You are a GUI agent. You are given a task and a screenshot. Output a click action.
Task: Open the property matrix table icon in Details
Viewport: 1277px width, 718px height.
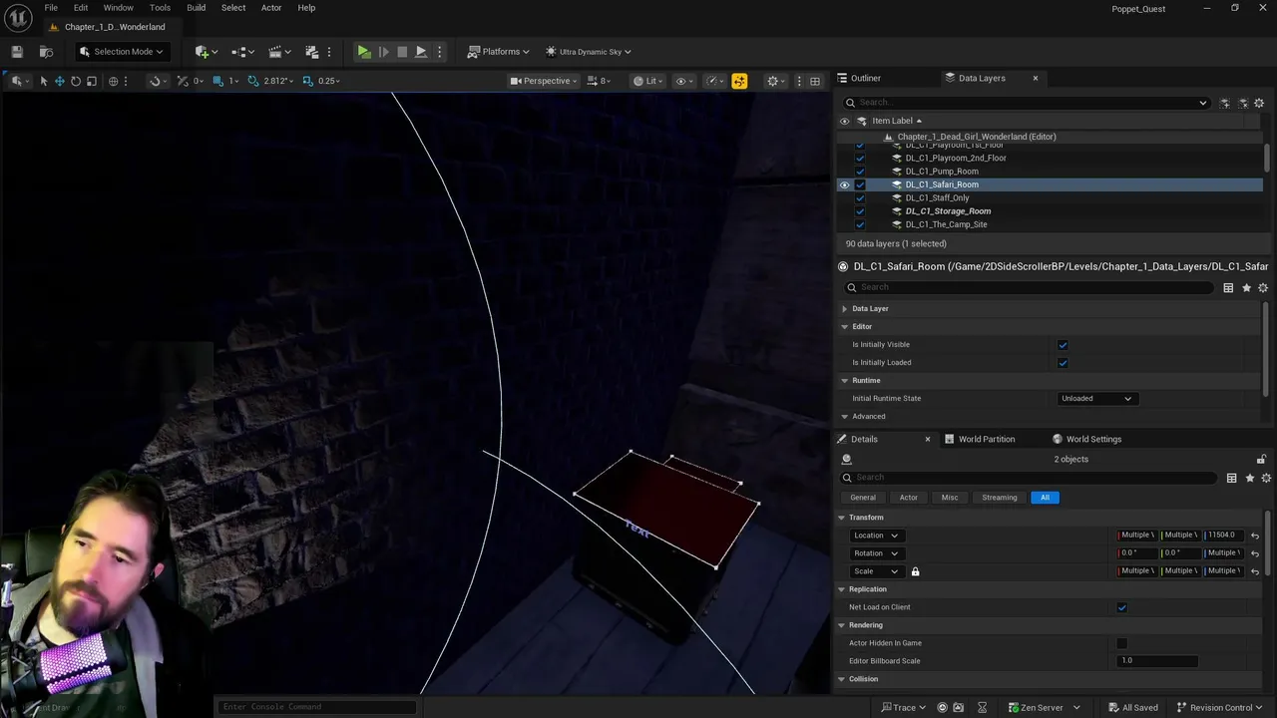[1232, 478]
